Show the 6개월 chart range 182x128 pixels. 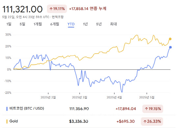click(55, 24)
